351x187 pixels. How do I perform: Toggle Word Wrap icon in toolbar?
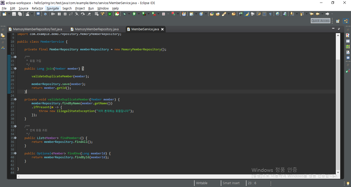[258, 14]
